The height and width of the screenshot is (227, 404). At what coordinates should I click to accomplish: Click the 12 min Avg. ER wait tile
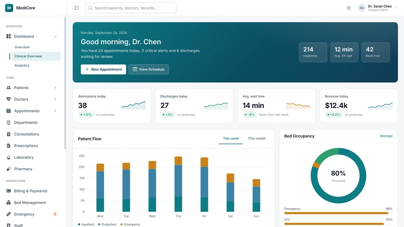pos(344,52)
